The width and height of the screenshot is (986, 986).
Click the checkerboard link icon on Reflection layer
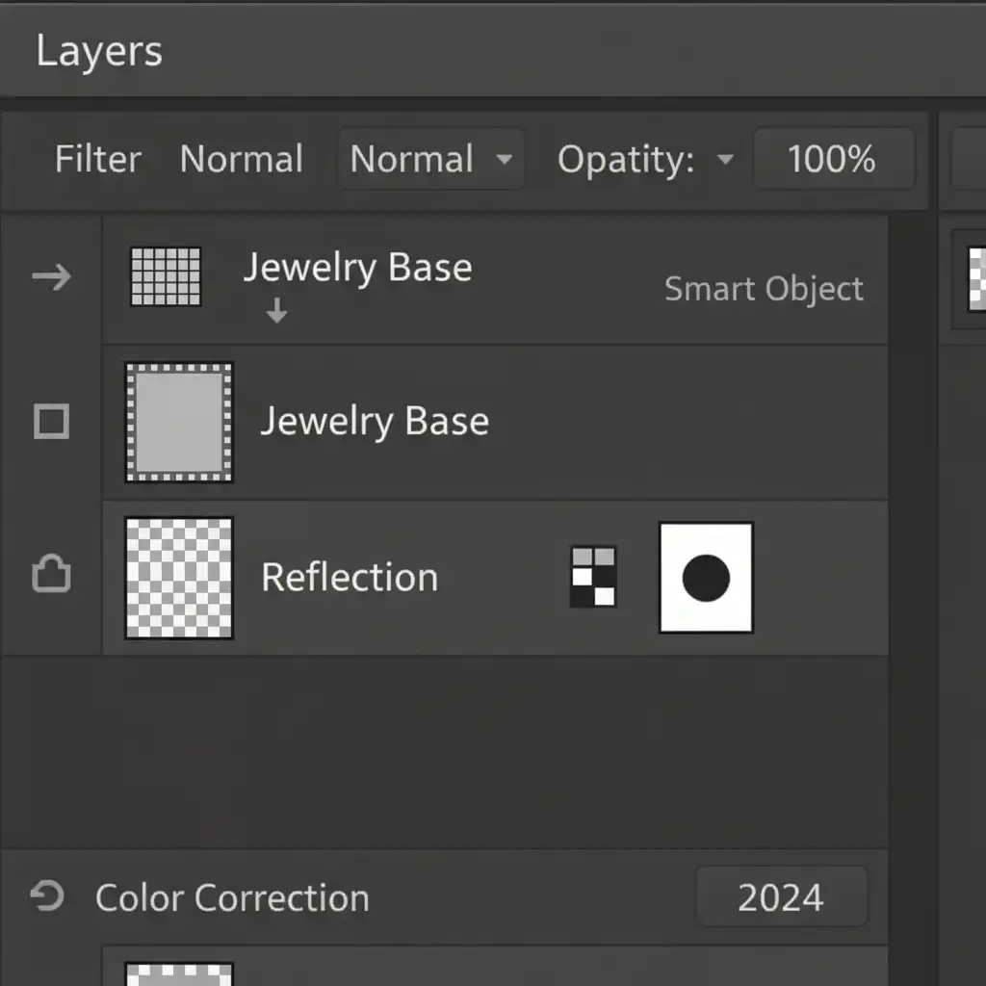coord(592,577)
